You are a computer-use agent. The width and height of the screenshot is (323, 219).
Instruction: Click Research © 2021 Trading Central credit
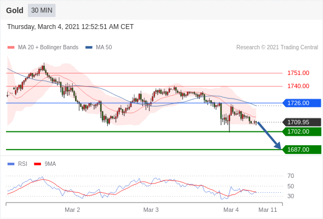coord(277,48)
